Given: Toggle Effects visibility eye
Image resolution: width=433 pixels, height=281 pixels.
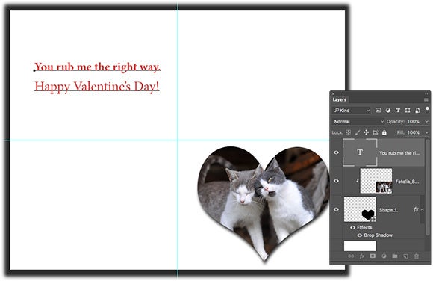Looking at the screenshot, I should [352, 228].
